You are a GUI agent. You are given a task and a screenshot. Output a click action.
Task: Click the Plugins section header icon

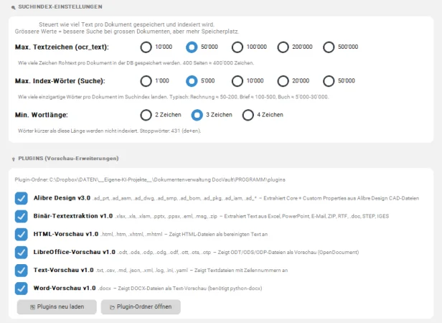[14, 158]
